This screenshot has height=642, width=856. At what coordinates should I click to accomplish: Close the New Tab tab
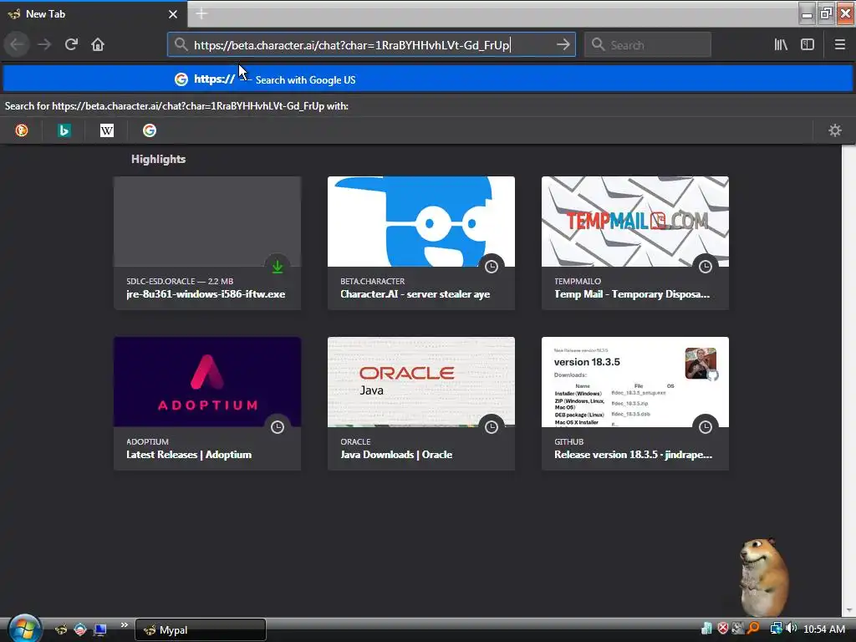tap(173, 14)
